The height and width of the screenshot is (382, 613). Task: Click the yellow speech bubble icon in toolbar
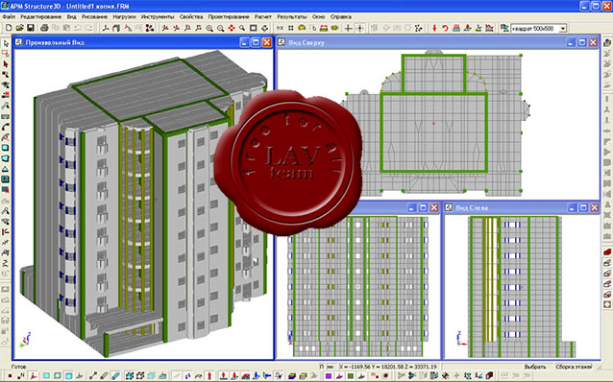tap(302, 28)
